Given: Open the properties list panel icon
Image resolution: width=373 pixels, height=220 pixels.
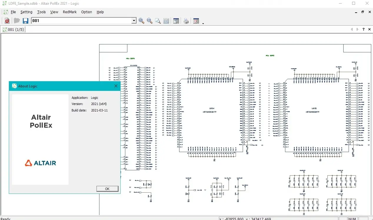Looking at the screenshot, I should point(176,21).
